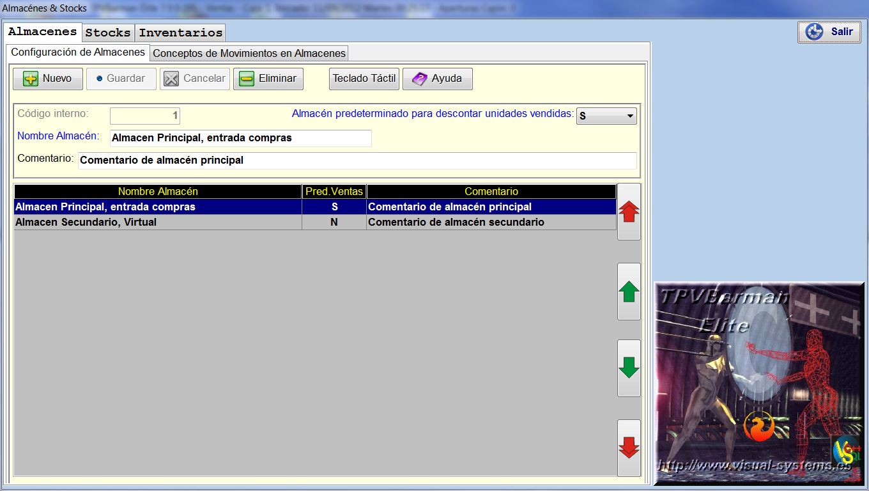Open Conceptos de Movimientos en Almacenes tab
This screenshot has height=491, width=869.
[x=249, y=53]
